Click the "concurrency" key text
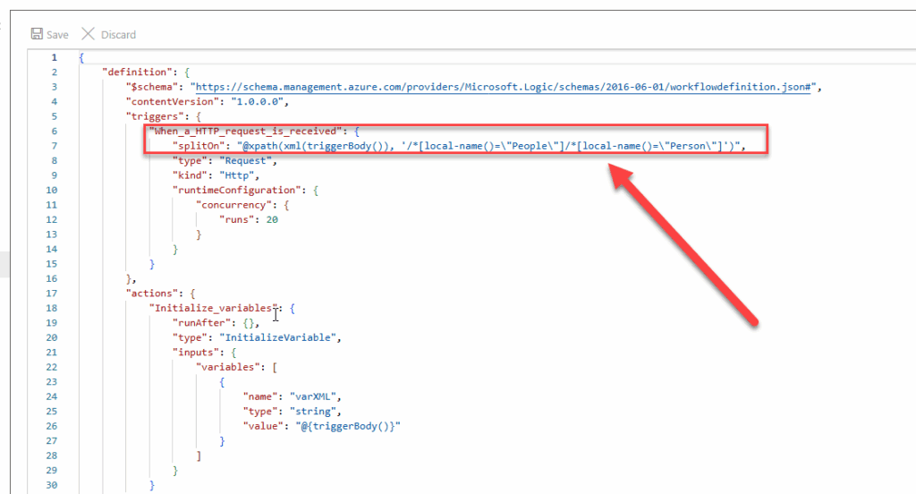The image size is (916, 494). pyautogui.click(x=233, y=205)
